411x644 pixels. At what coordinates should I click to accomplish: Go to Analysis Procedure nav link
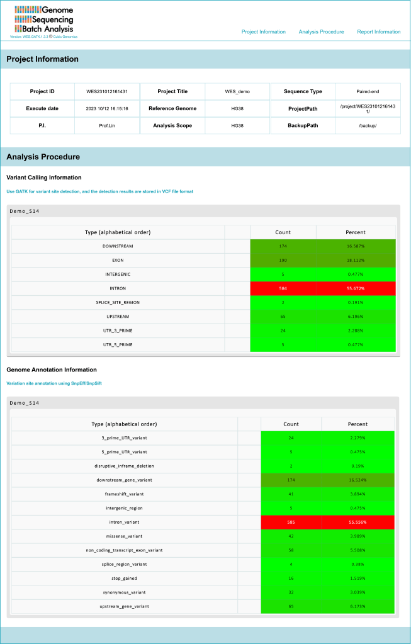click(321, 31)
